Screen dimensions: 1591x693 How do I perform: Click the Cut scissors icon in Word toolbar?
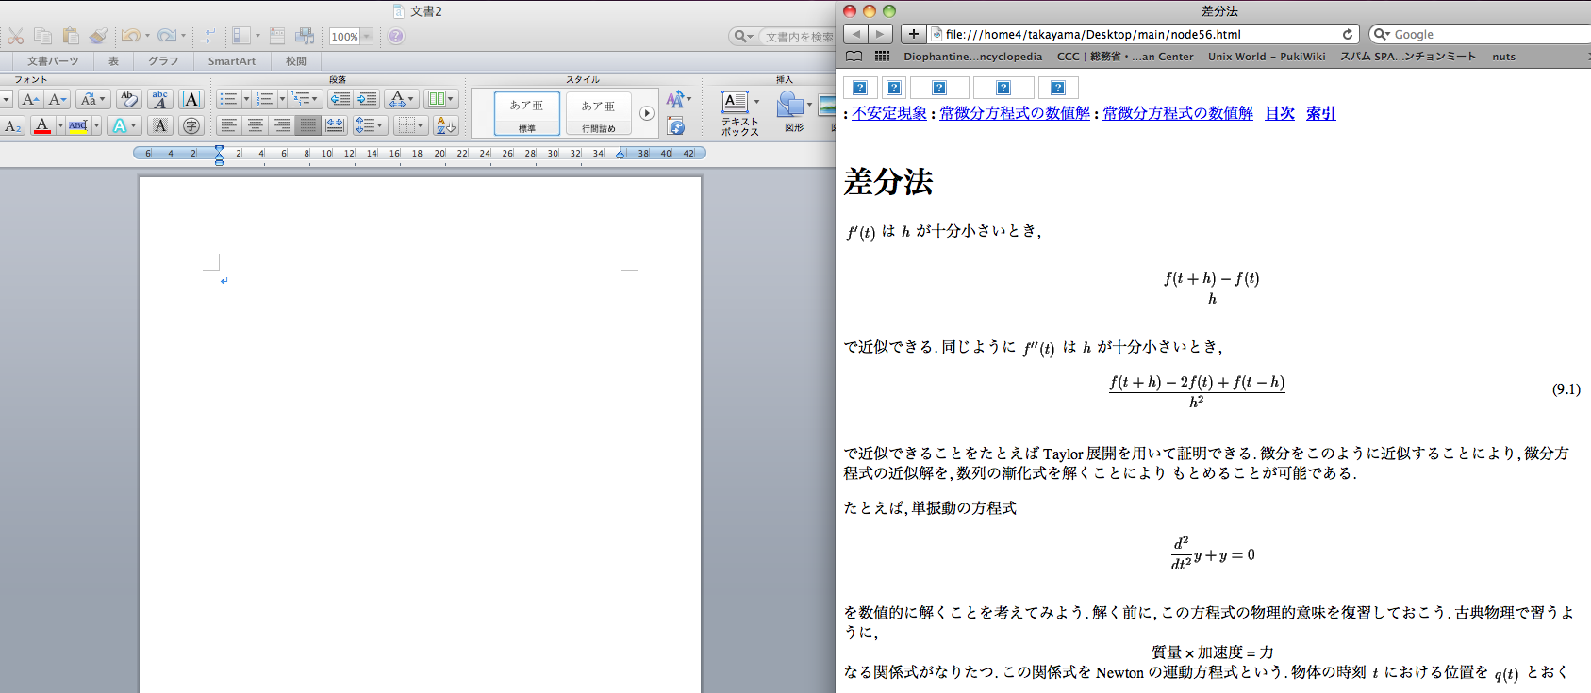coord(16,36)
